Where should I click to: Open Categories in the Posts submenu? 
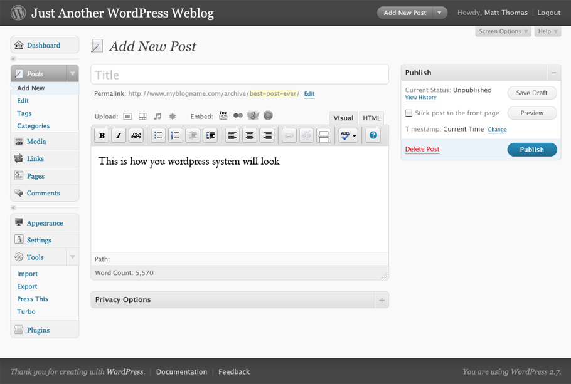(x=33, y=126)
